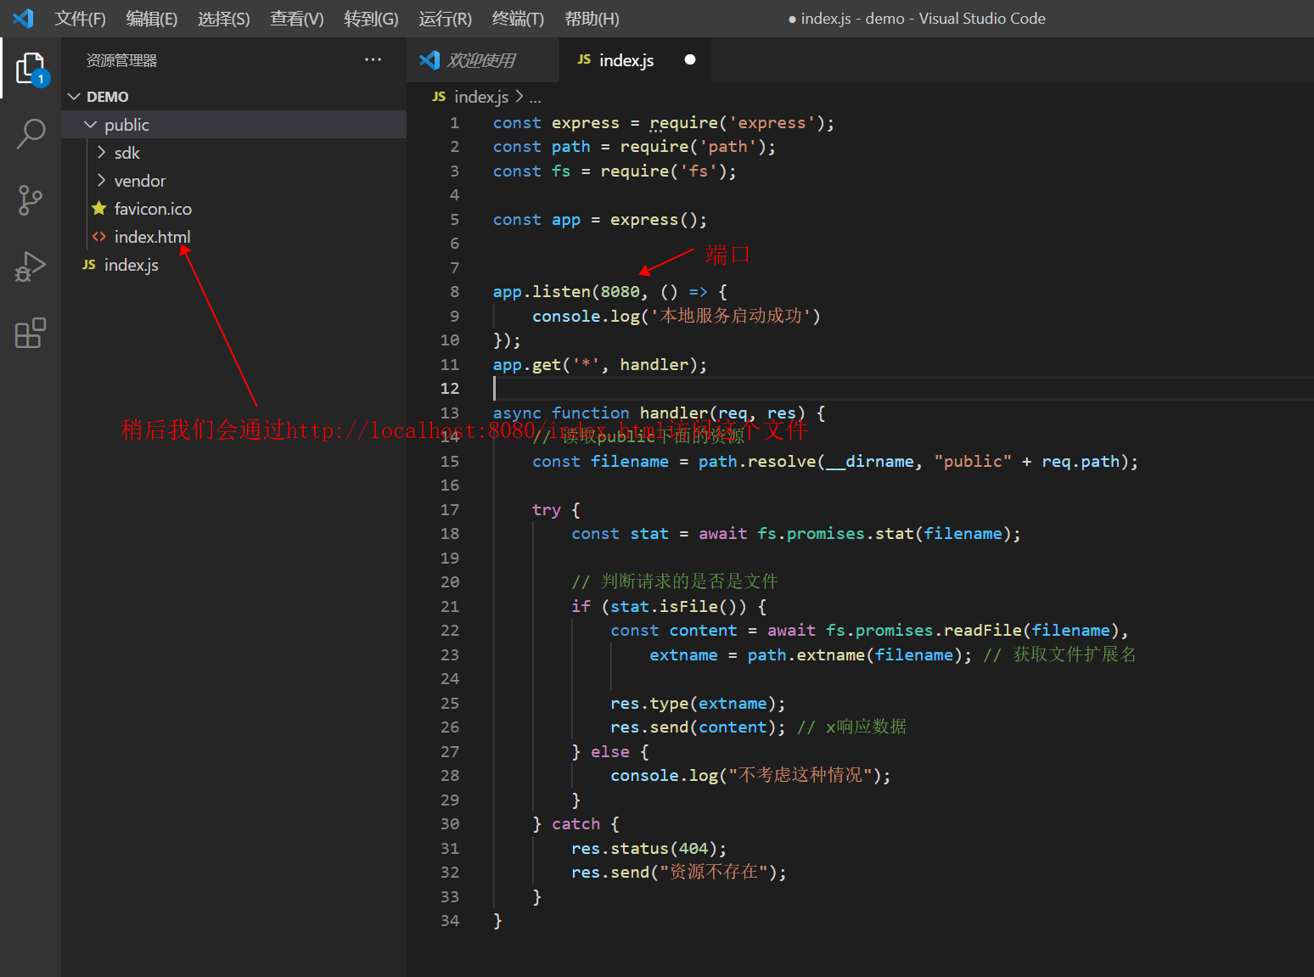Screen dimensions: 1314x977
Task: Open the 转到(G) menu
Action: (371, 19)
